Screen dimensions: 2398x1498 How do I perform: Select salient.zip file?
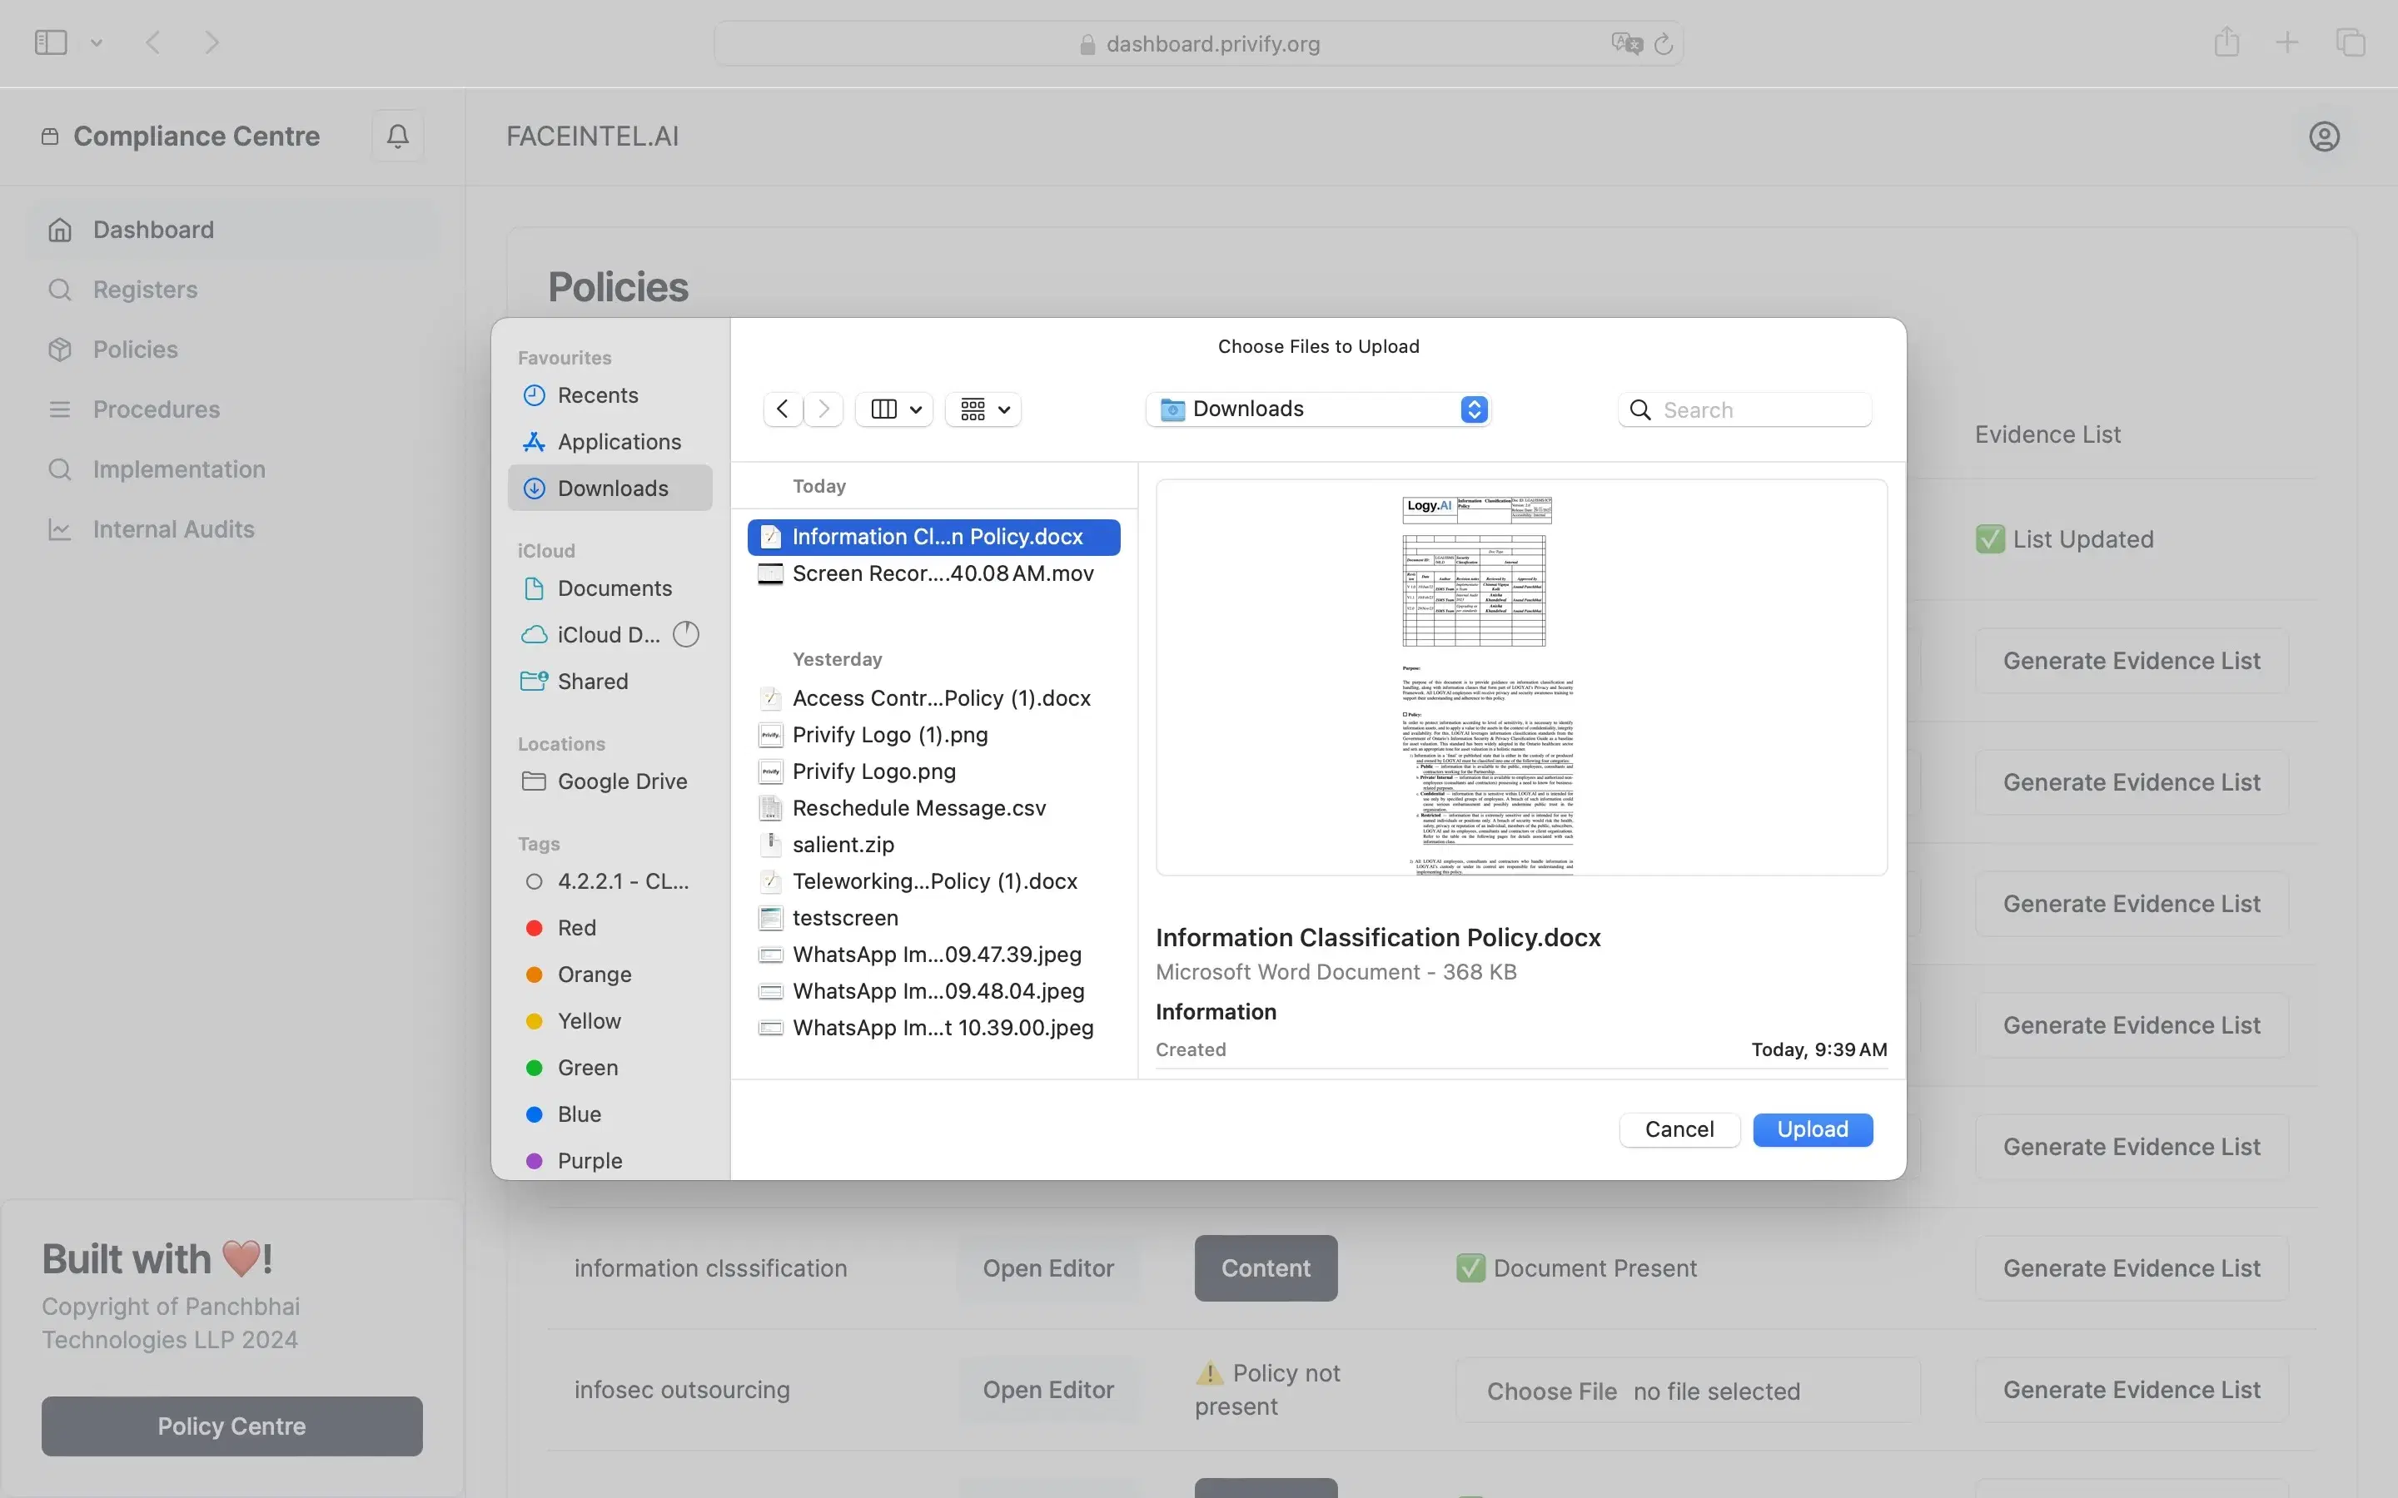pos(933,845)
